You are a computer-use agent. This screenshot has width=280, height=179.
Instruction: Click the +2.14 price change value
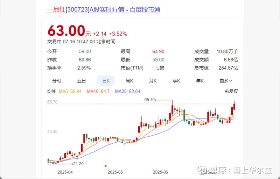(x=100, y=34)
